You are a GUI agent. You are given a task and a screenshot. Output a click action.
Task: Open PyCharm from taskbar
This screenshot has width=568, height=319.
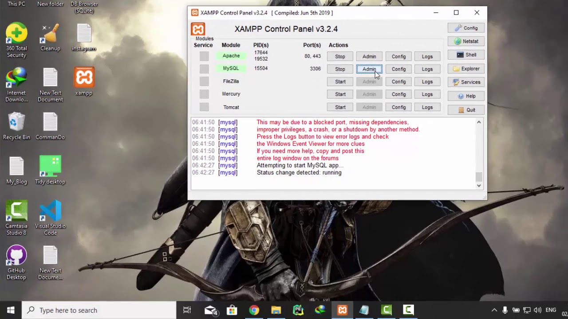coord(298,310)
